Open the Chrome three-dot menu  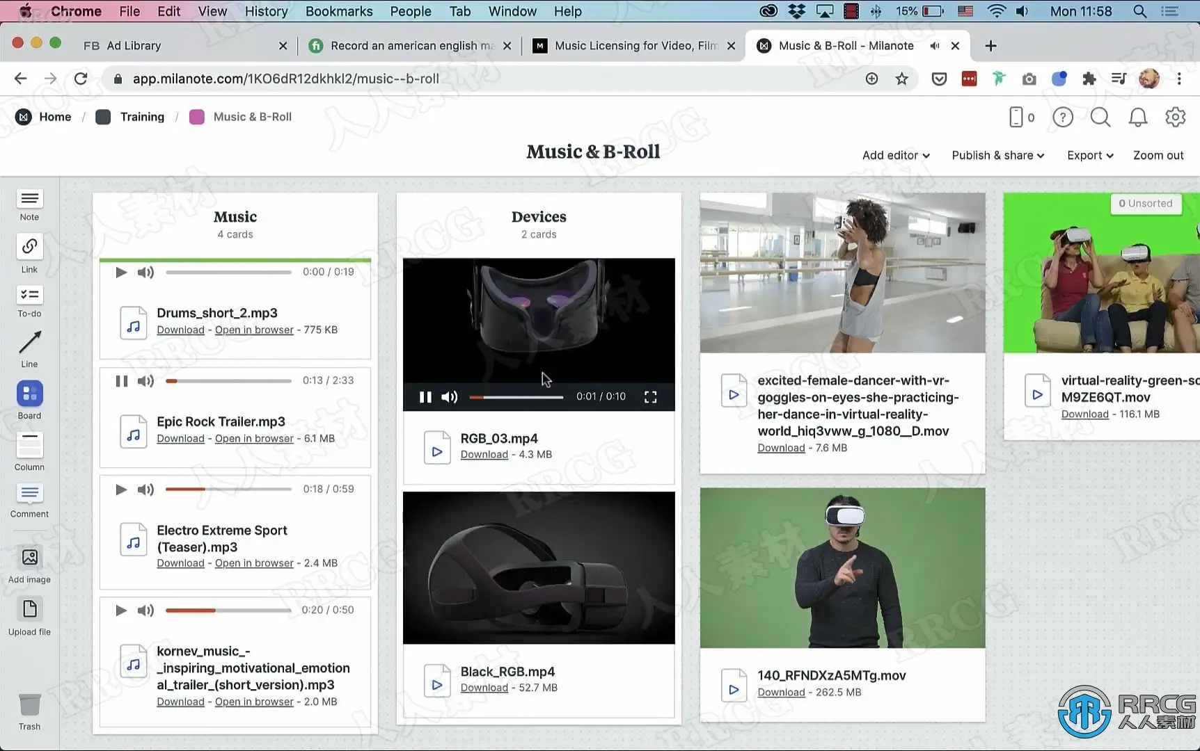pyautogui.click(x=1179, y=79)
